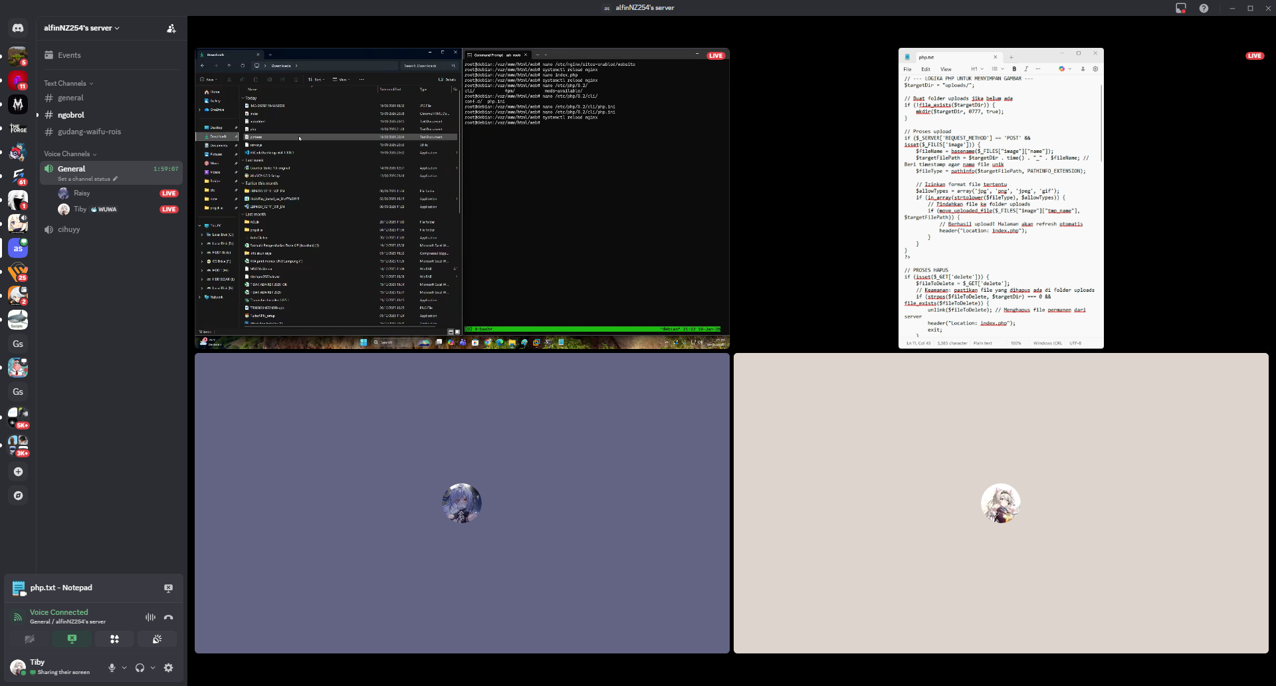The height and width of the screenshot is (686, 1276).
Task: Stop sharing screen with green button
Action: pyautogui.click(x=72, y=639)
